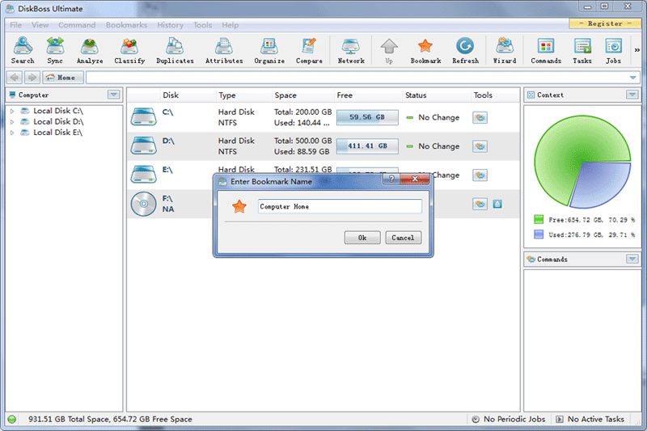647x431 pixels.
Task: Click the Compare toolbar icon
Action: (x=309, y=50)
